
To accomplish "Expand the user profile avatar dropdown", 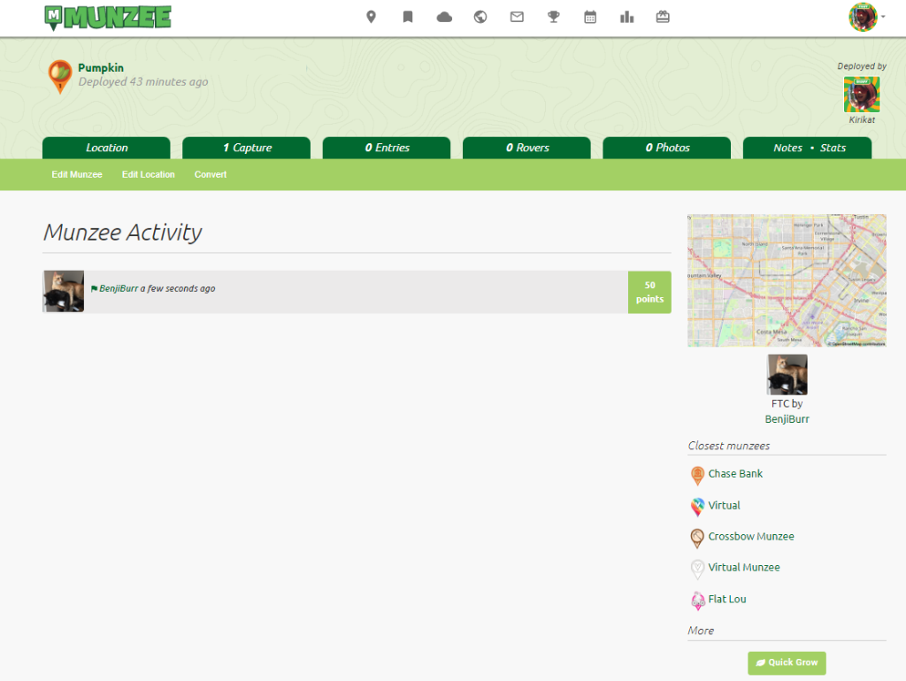I will 867,17.
